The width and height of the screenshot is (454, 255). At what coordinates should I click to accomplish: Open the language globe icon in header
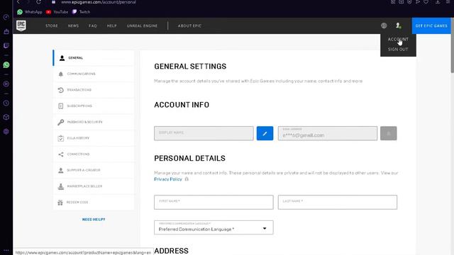pos(384,25)
